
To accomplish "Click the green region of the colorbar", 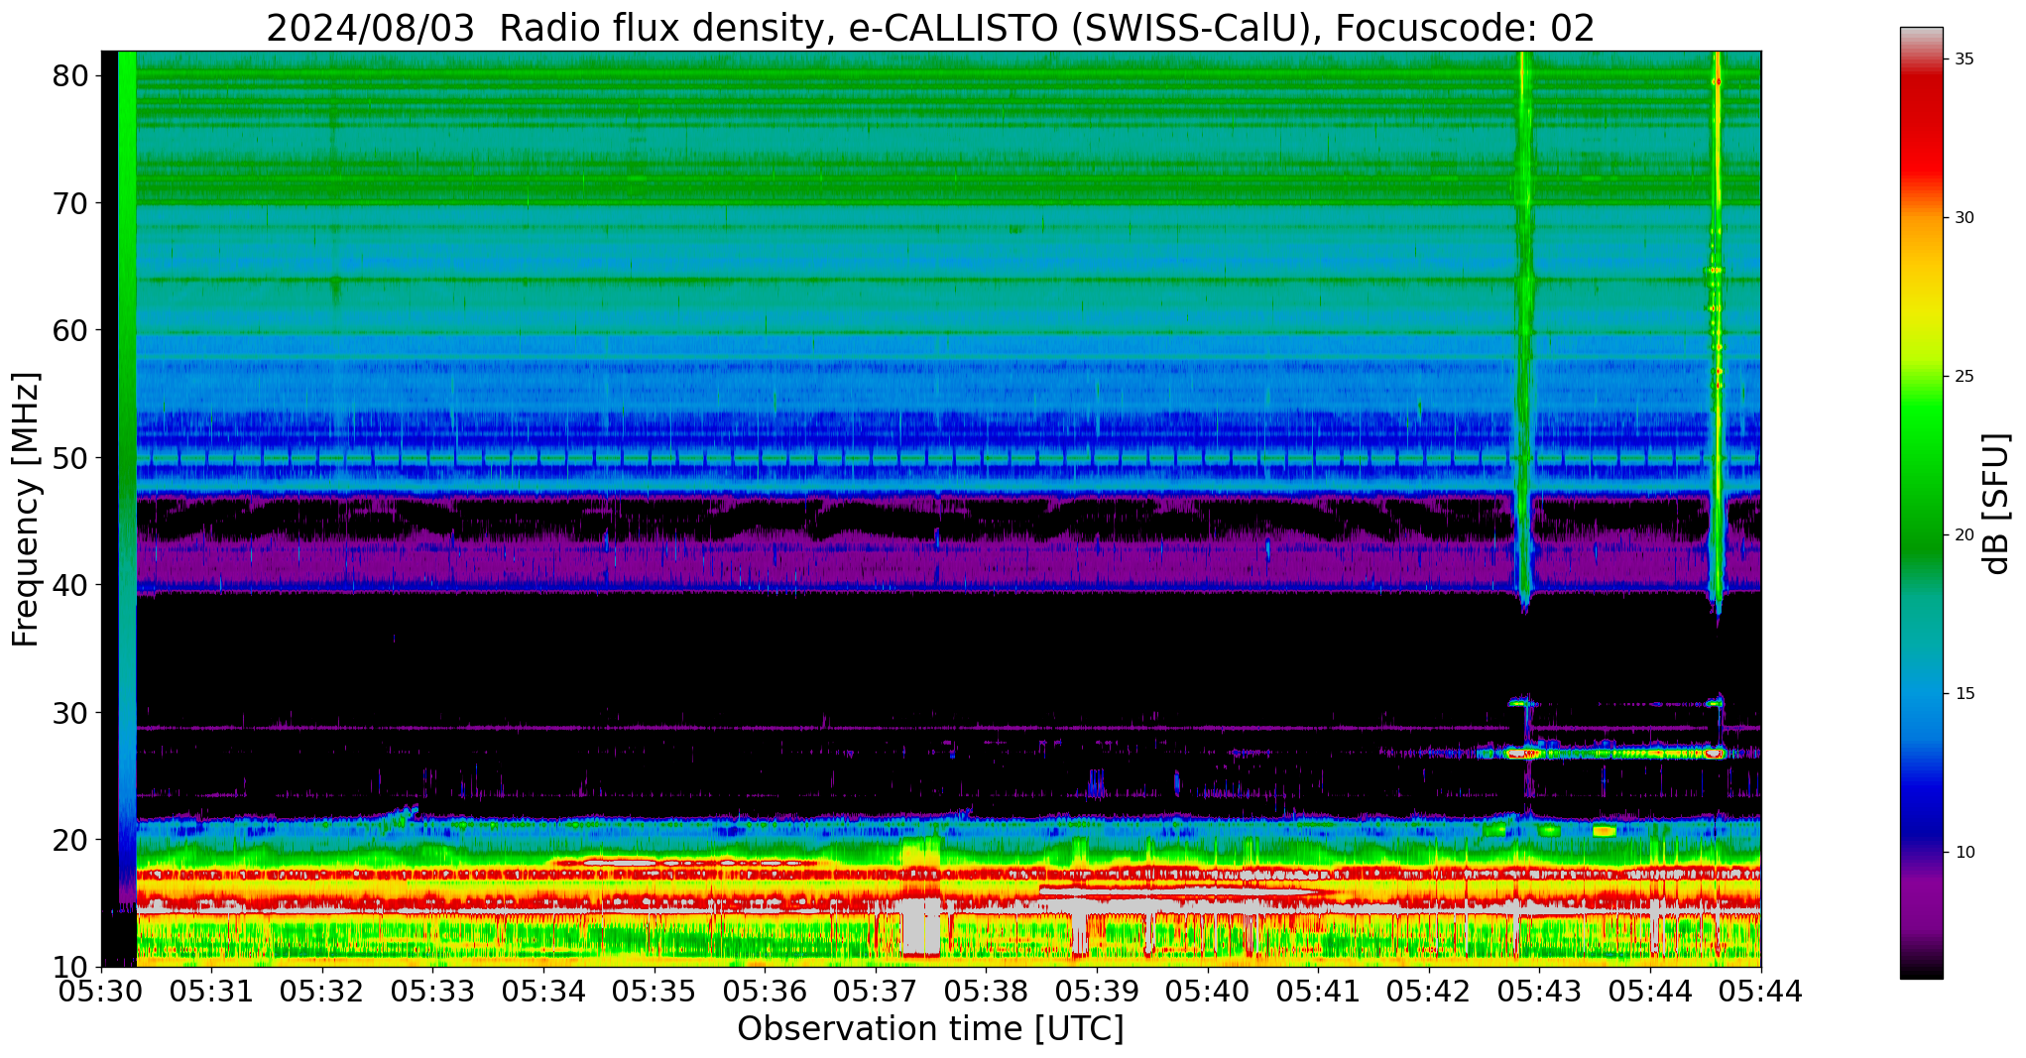I will [x=1922, y=476].
